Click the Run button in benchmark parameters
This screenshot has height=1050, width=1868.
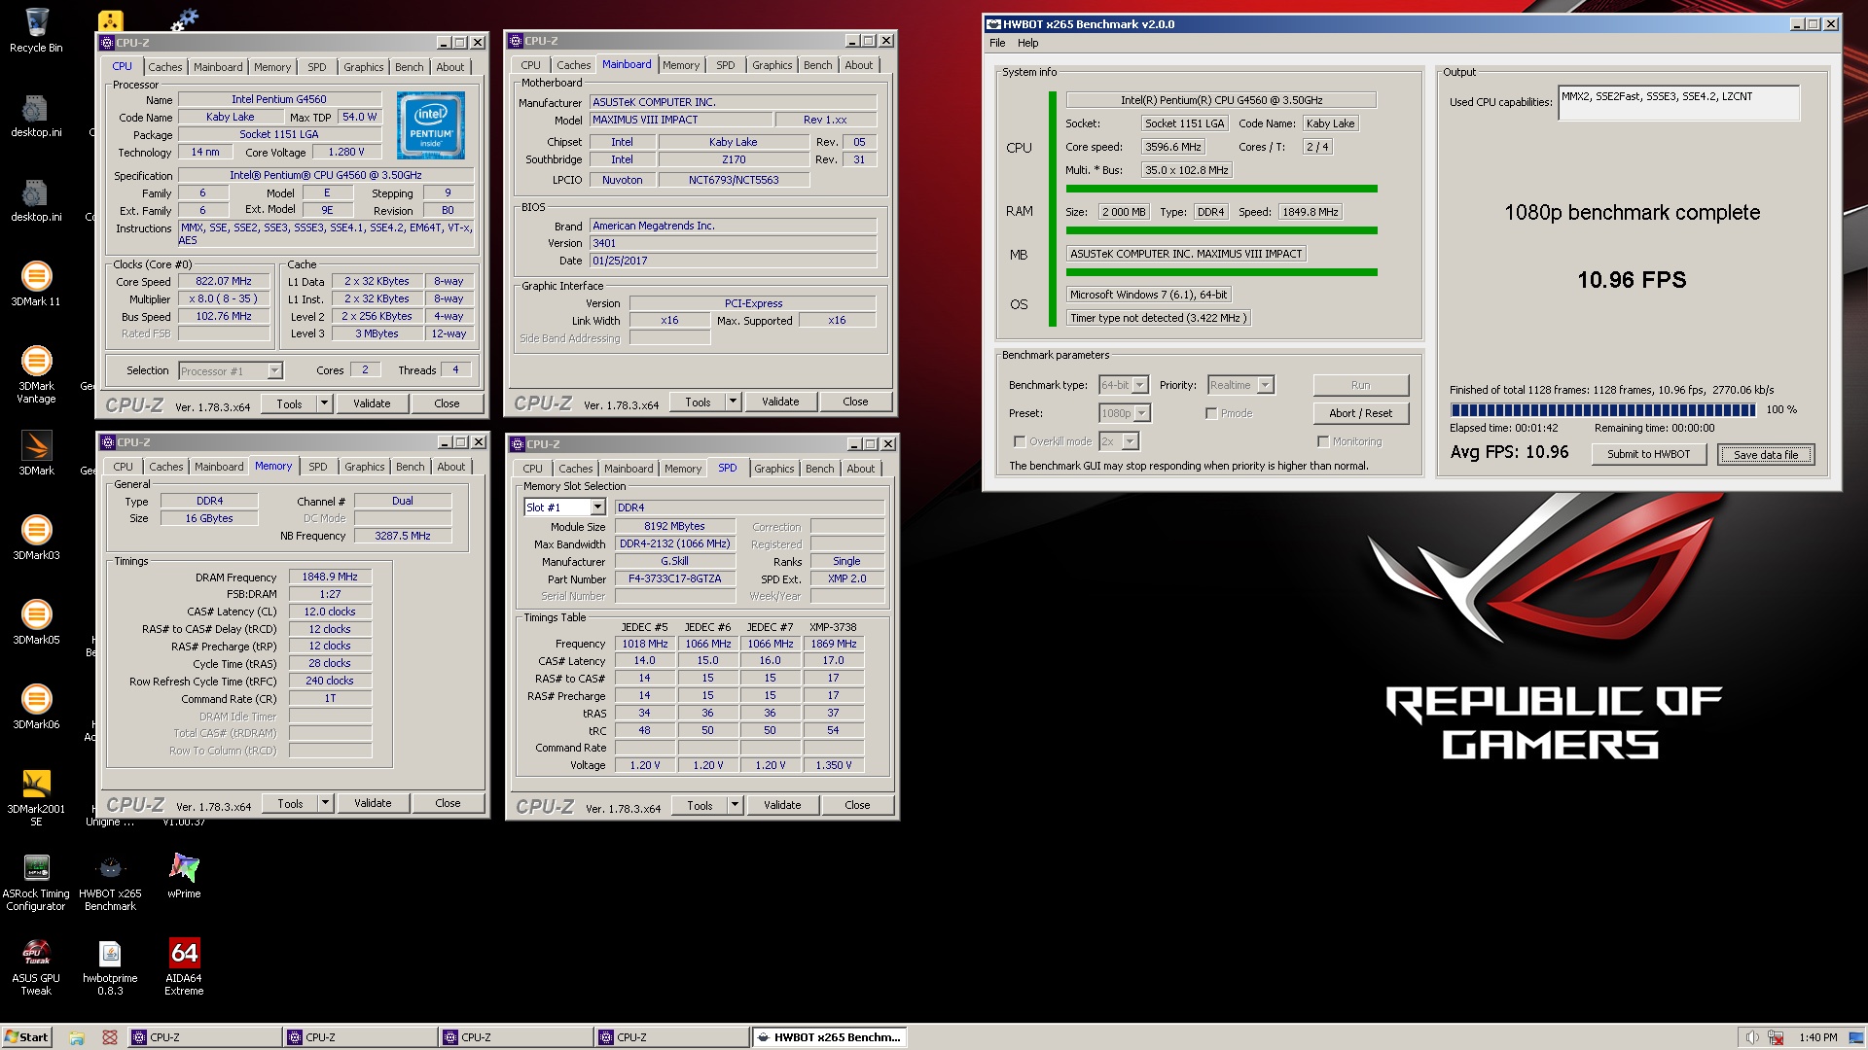tap(1360, 385)
